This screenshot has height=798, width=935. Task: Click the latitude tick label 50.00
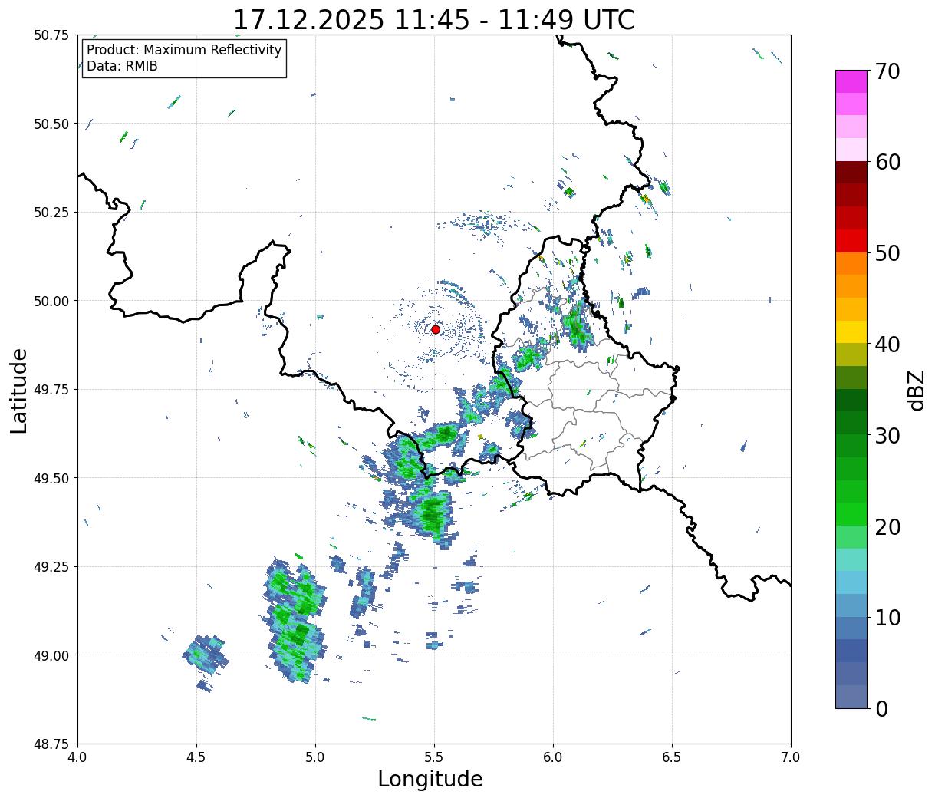(51, 301)
